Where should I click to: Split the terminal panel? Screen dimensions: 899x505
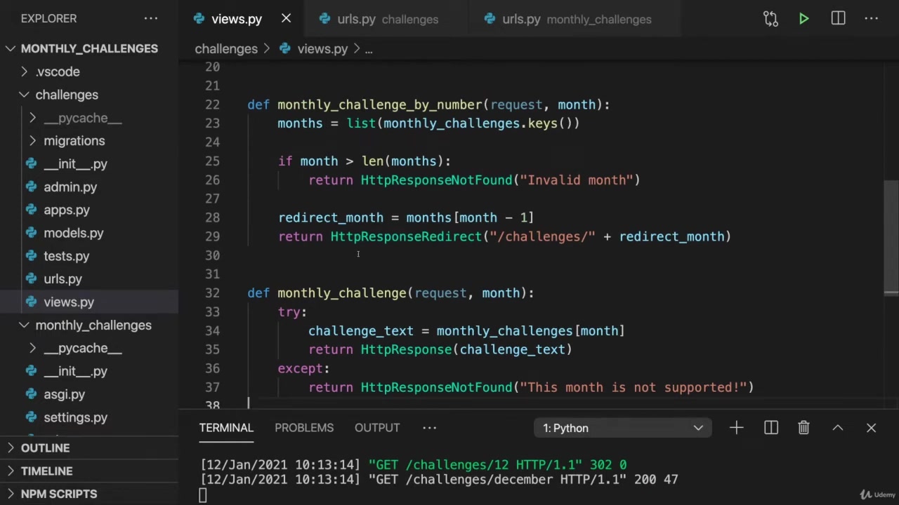click(770, 428)
